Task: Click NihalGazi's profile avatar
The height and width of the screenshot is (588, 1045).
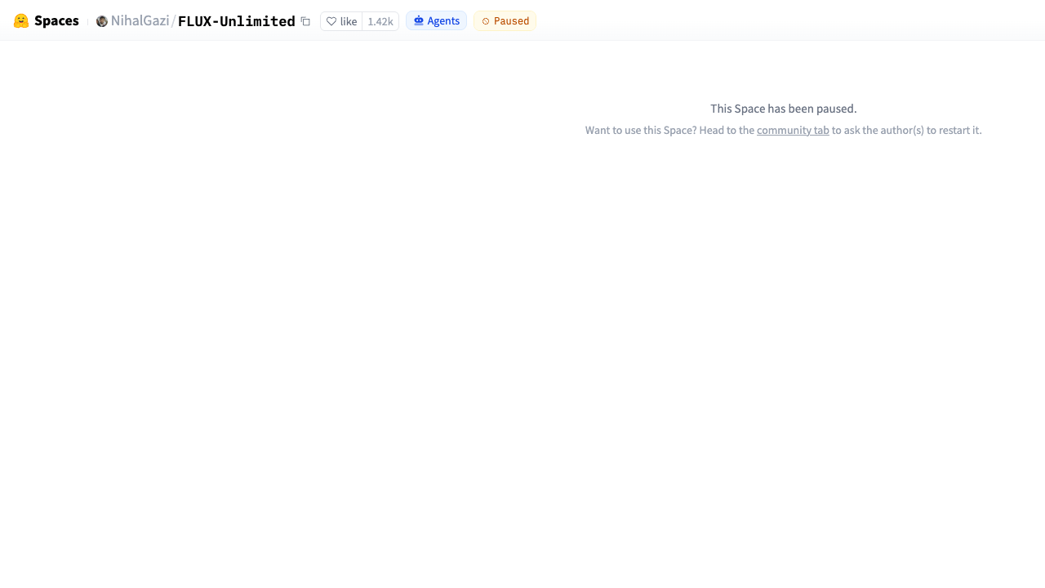Action: (x=102, y=21)
